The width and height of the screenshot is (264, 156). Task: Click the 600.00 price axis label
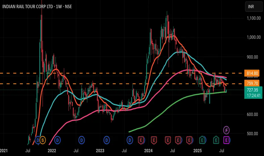pyautogui.click(x=252, y=115)
